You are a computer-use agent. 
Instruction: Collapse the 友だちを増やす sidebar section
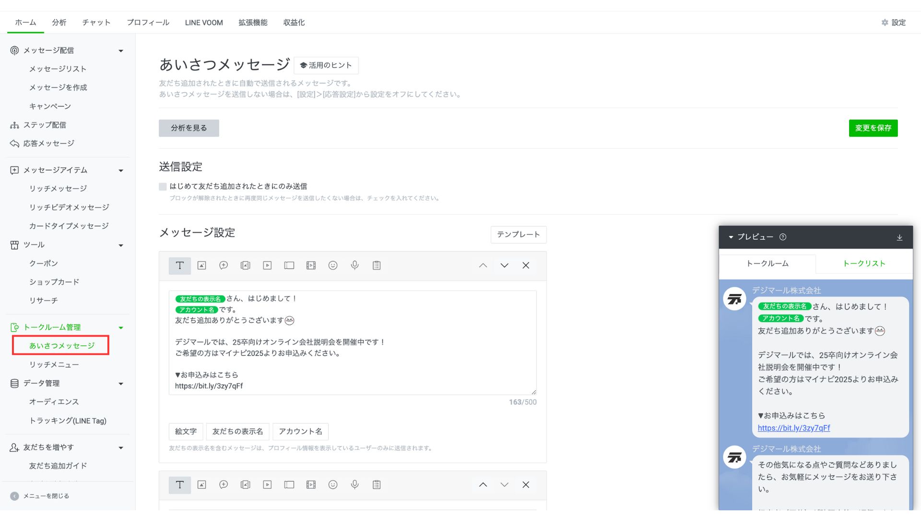click(x=121, y=448)
